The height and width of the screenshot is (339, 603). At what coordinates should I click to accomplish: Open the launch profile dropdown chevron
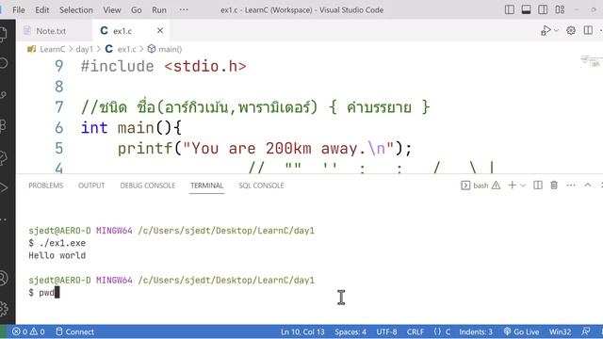click(x=523, y=186)
